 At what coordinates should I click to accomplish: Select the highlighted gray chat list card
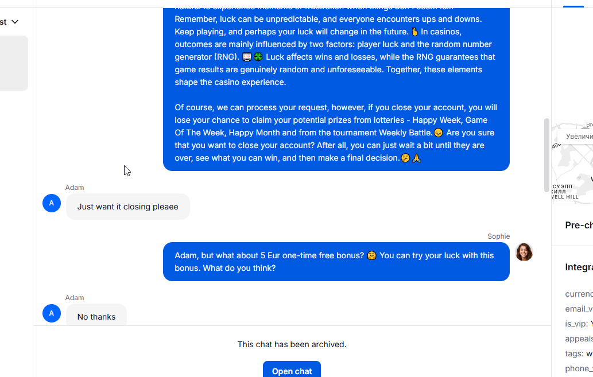[x=14, y=63]
